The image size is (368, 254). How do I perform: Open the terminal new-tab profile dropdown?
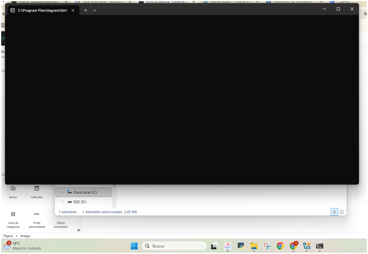point(95,10)
